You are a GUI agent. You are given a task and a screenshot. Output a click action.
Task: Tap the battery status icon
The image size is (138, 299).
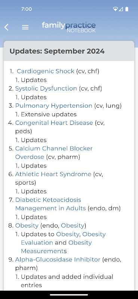tap(127, 9)
